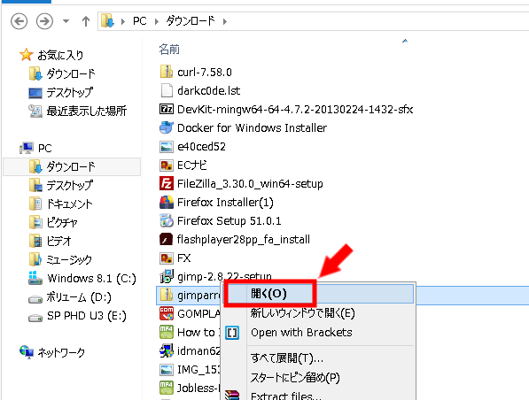
Task: Select デスクトップ under PC
Action: point(69,185)
